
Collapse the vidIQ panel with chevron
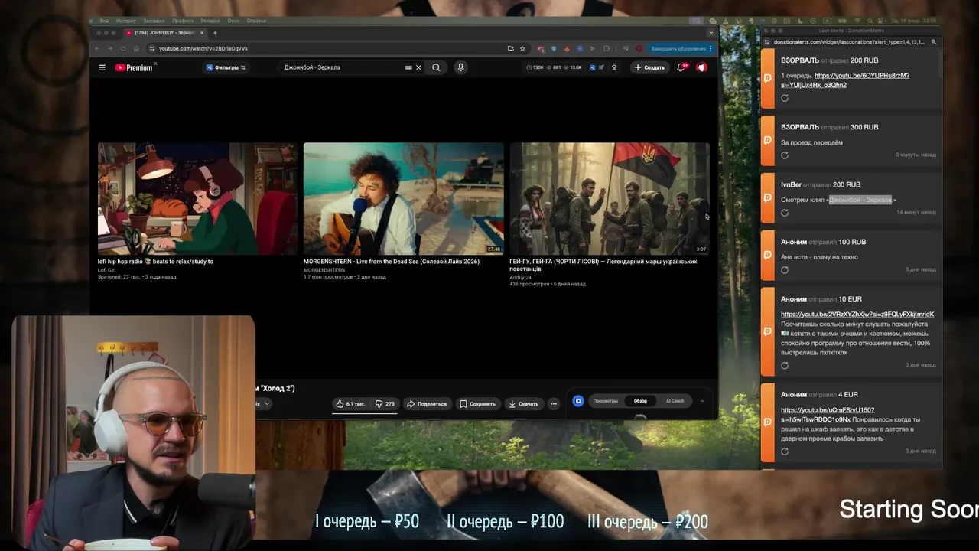[701, 401]
